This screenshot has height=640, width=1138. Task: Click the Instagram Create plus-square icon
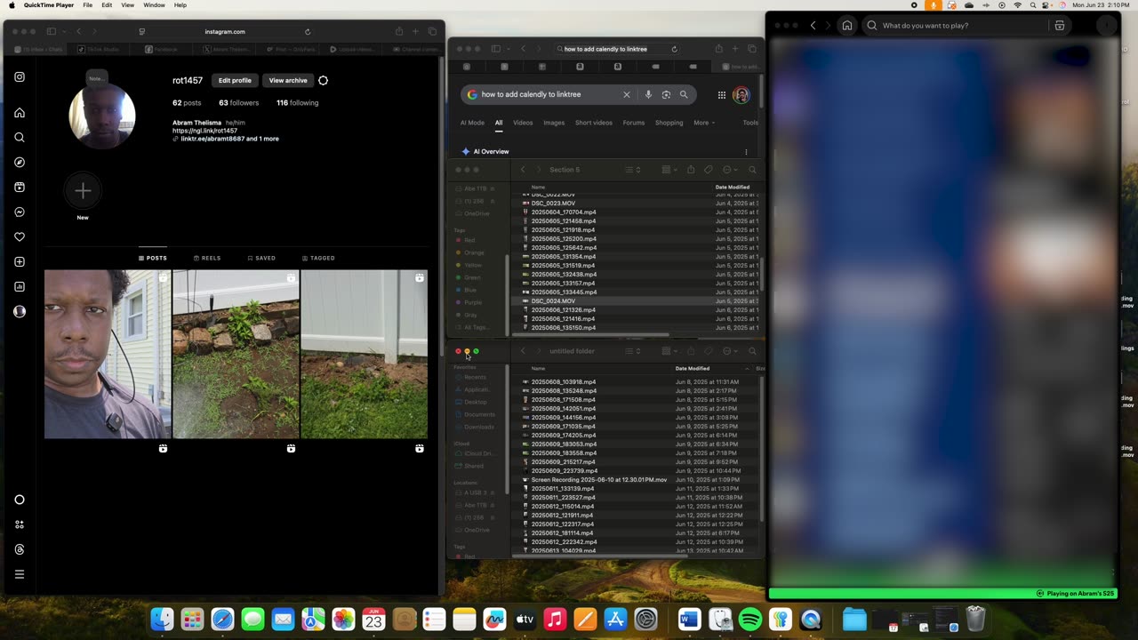pos(20,262)
